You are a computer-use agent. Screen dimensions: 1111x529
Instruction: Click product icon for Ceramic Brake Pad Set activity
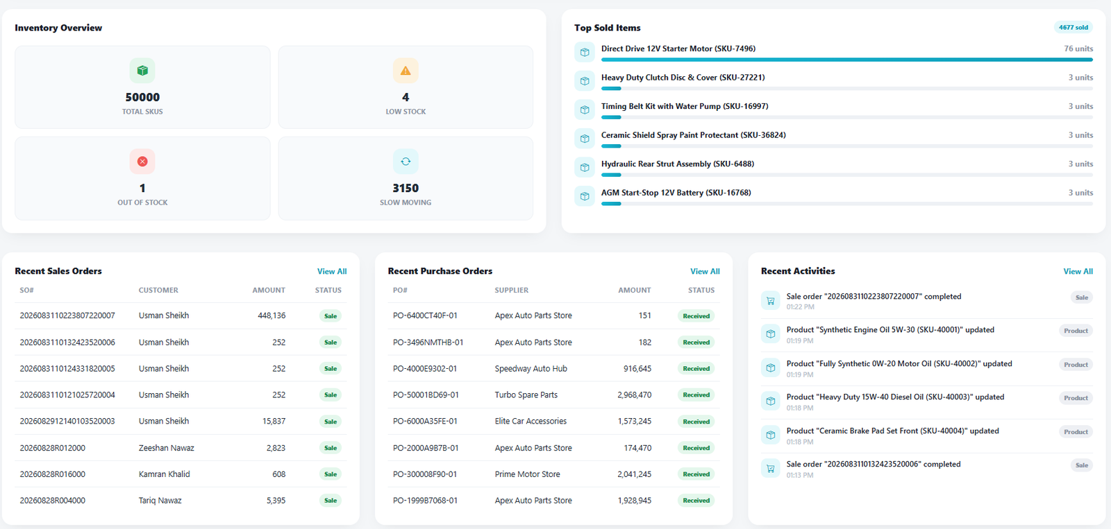click(771, 435)
